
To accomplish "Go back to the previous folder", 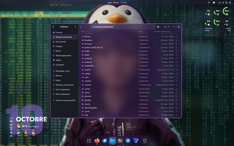I will point(81,27).
